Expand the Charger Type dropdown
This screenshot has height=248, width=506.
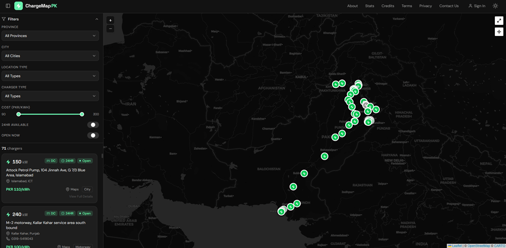[x=50, y=96]
